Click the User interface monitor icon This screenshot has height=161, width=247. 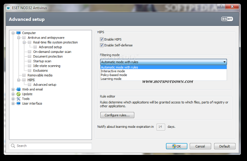point(19,103)
